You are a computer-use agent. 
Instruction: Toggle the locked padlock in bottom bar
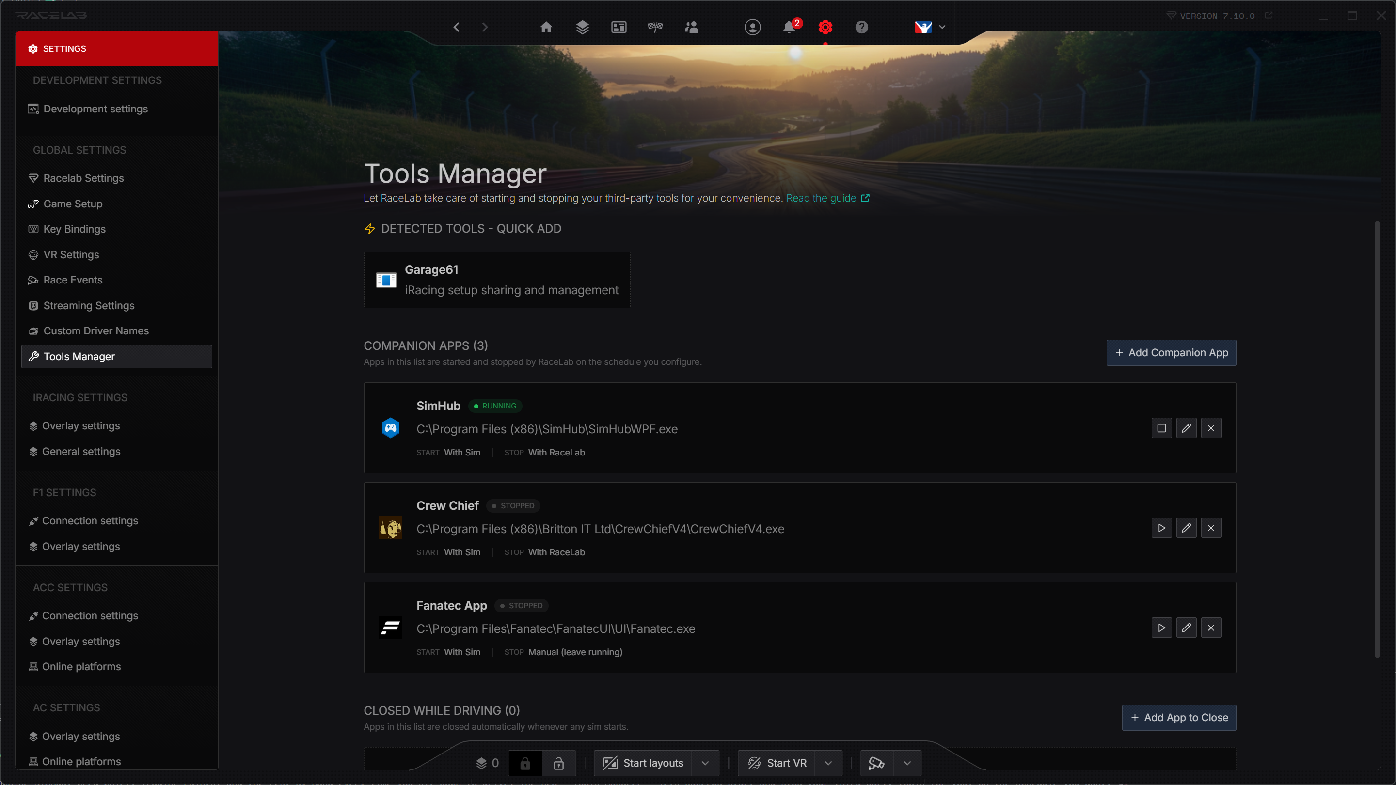(x=525, y=763)
